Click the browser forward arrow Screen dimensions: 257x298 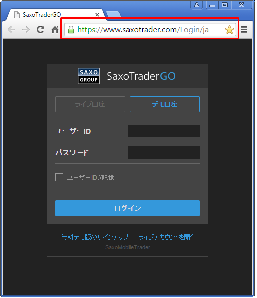pyautogui.click(x=26, y=30)
